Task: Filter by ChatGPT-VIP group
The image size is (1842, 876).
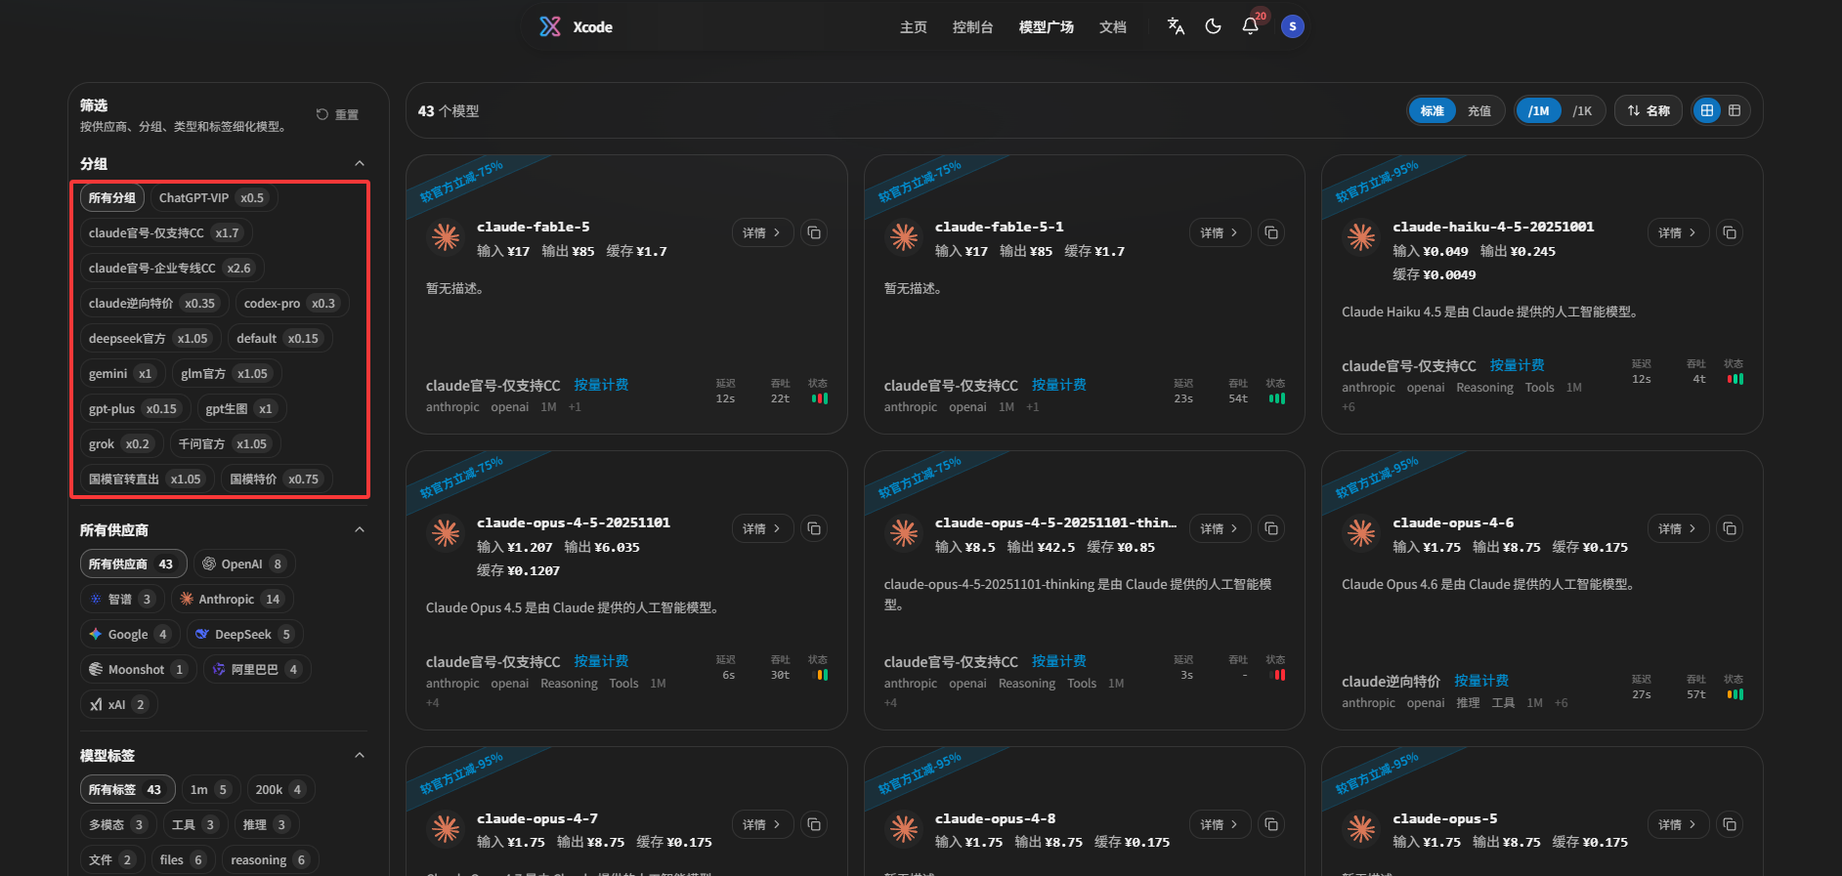Action: coord(214,197)
